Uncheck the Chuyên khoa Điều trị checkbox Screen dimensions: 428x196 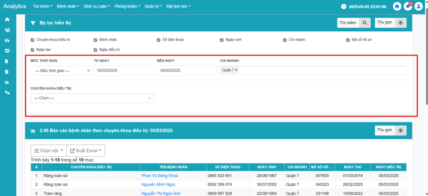(33, 40)
